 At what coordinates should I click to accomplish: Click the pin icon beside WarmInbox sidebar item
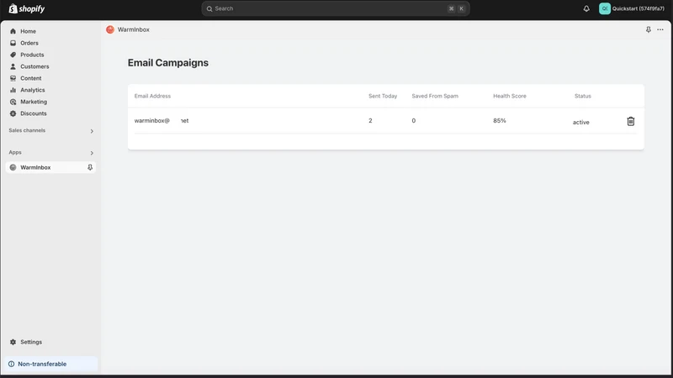tap(90, 167)
